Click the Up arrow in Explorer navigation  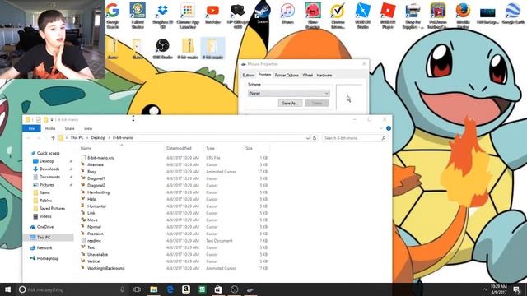point(53,138)
